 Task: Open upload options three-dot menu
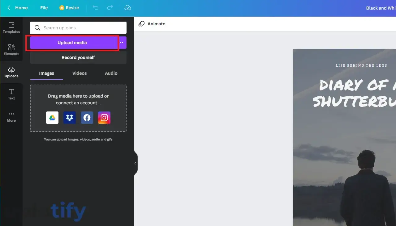(121, 43)
